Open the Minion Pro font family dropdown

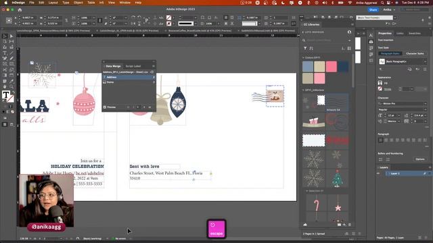(425, 103)
